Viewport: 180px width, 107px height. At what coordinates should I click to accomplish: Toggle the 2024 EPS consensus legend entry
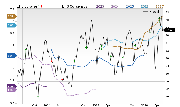pyautogui.click(x=112, y=6)
